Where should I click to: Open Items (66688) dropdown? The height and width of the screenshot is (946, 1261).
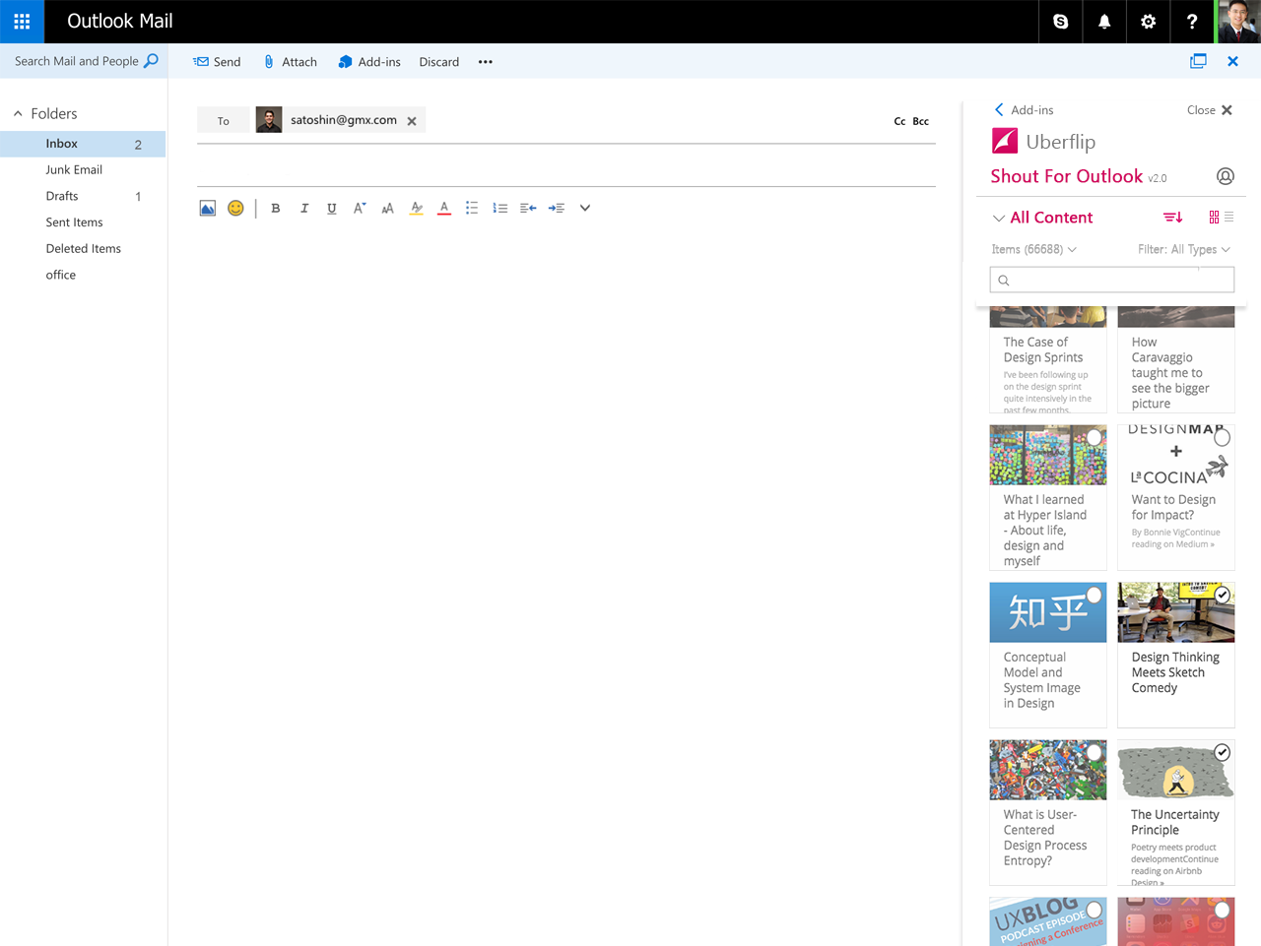click(x=1033, y=250)
